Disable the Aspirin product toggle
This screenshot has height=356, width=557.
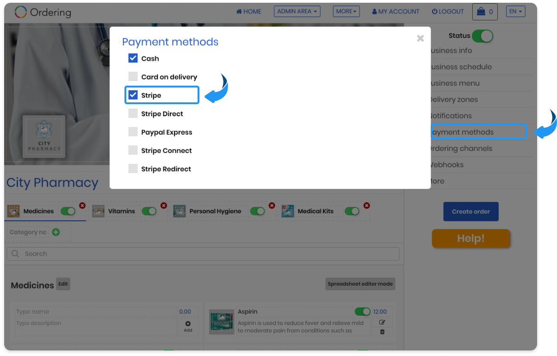(x=362, y=312)
